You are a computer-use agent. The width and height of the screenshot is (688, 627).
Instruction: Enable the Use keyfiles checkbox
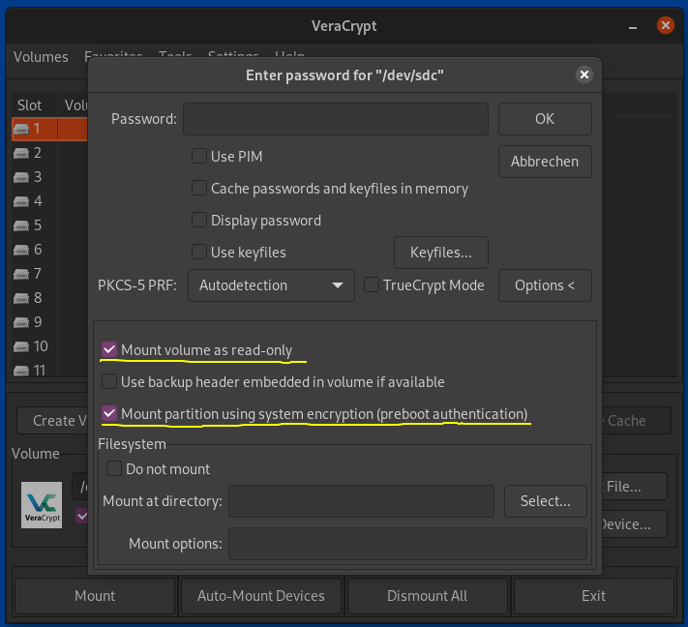coord(199,253)
